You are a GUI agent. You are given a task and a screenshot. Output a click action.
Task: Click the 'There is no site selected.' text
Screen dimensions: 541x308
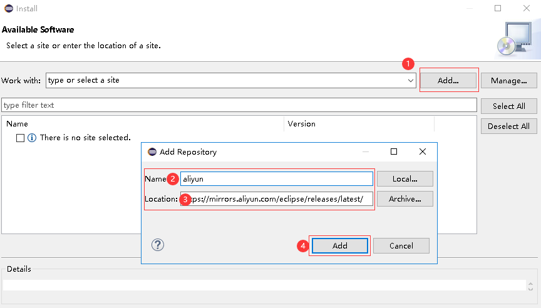pos(85,138)
